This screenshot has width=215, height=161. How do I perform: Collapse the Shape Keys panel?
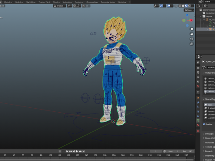pos(209,99)
